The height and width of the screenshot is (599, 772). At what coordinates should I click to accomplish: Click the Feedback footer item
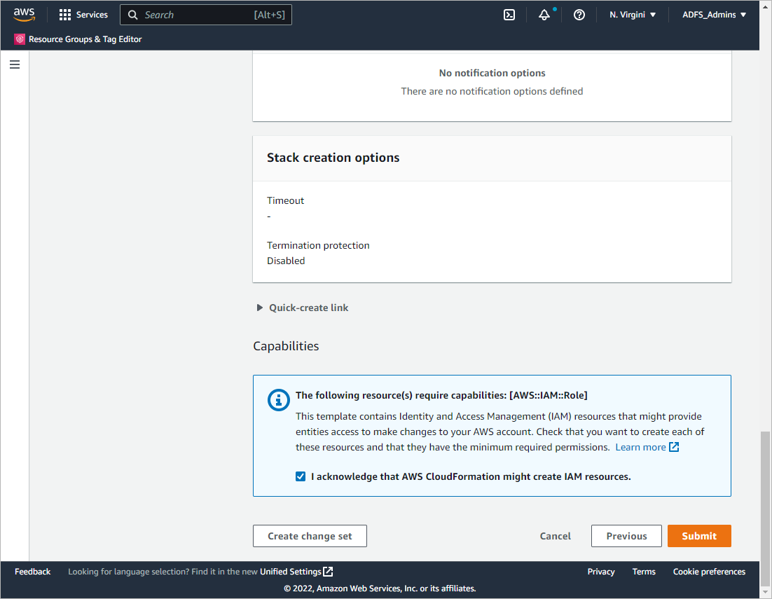click(33, 572)
